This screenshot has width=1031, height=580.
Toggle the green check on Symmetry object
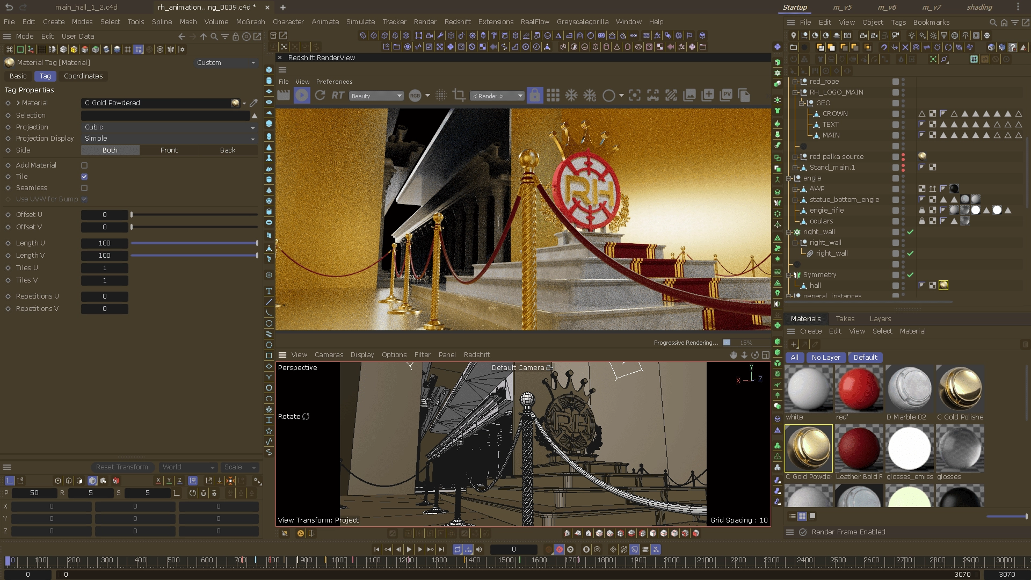910,275
